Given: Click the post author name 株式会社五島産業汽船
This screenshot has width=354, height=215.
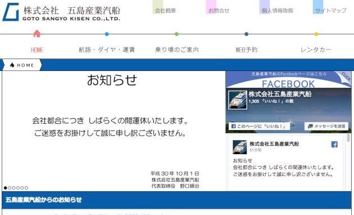Looking at the screenshot, I should (274, 144).
